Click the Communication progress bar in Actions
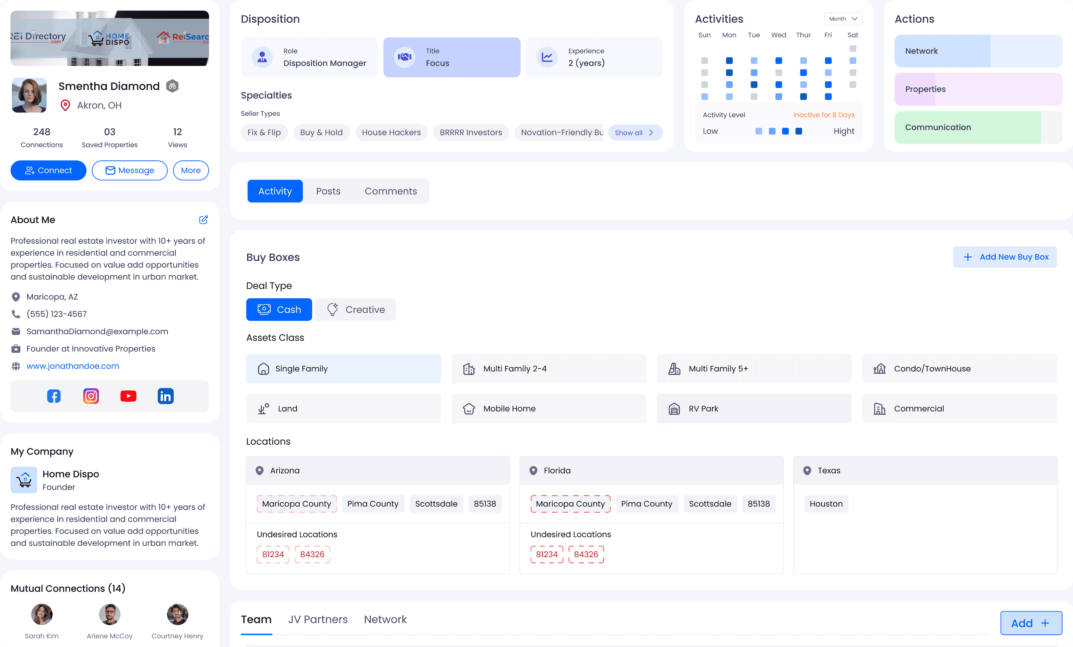The image size is (1073, 647). [x=978, y=128]
